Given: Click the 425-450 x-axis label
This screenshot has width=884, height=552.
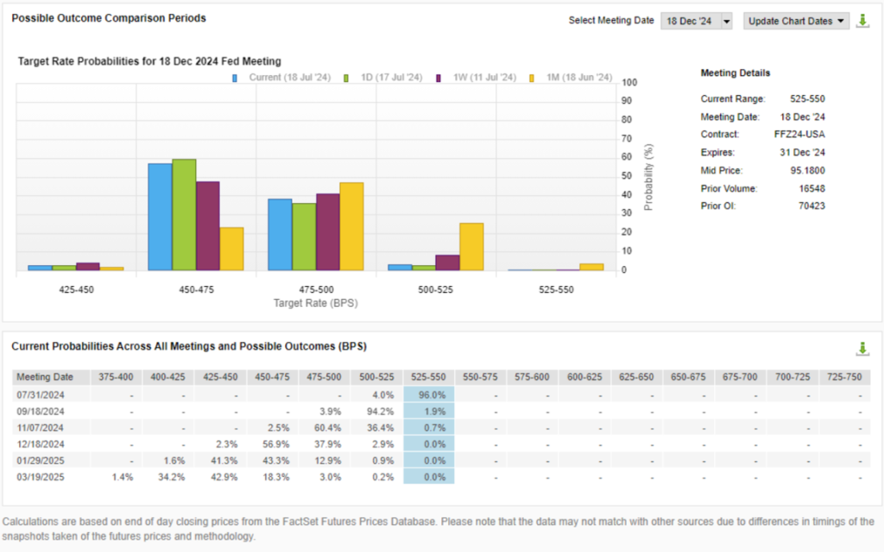Looking at the screenshot, I should pyautogui.click(x=76, y=289).
